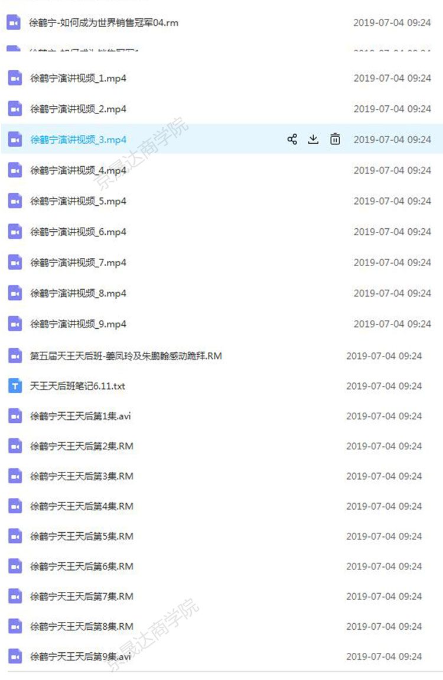Click the trash delete icon on the highlighted row
Screen dimensions: 443x680
click(x=335, y=139)
